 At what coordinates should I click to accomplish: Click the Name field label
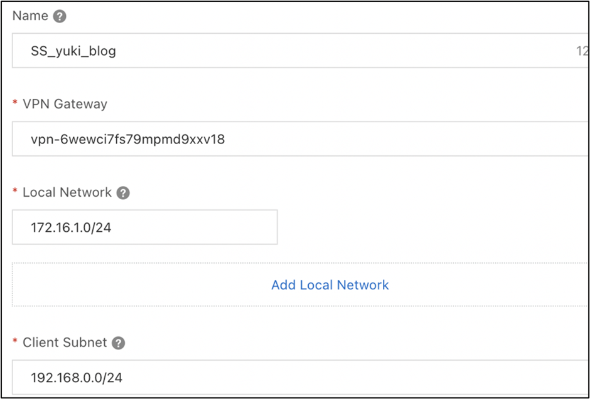tap(30, 16)
